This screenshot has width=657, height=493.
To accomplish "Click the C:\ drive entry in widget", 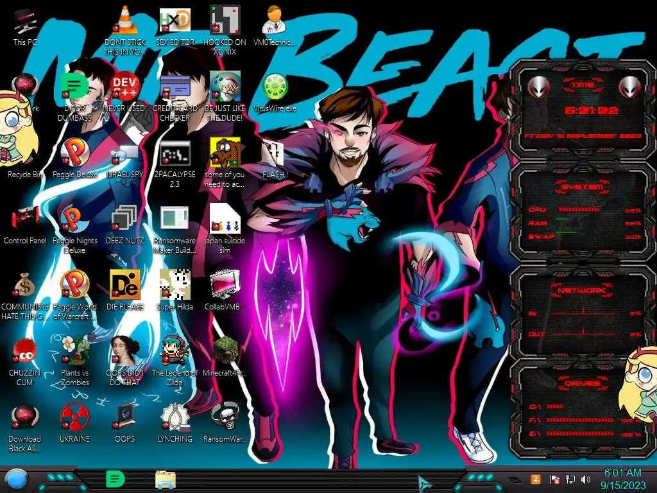I will [x=546, y=406].
